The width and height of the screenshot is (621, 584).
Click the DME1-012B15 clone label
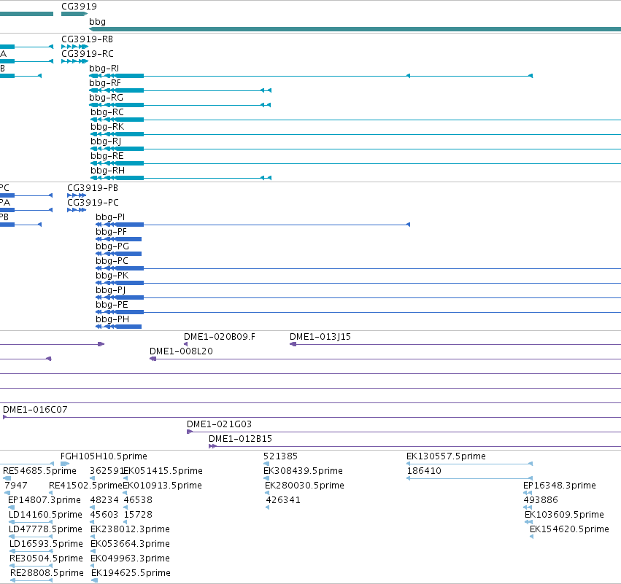pos(240,439)
